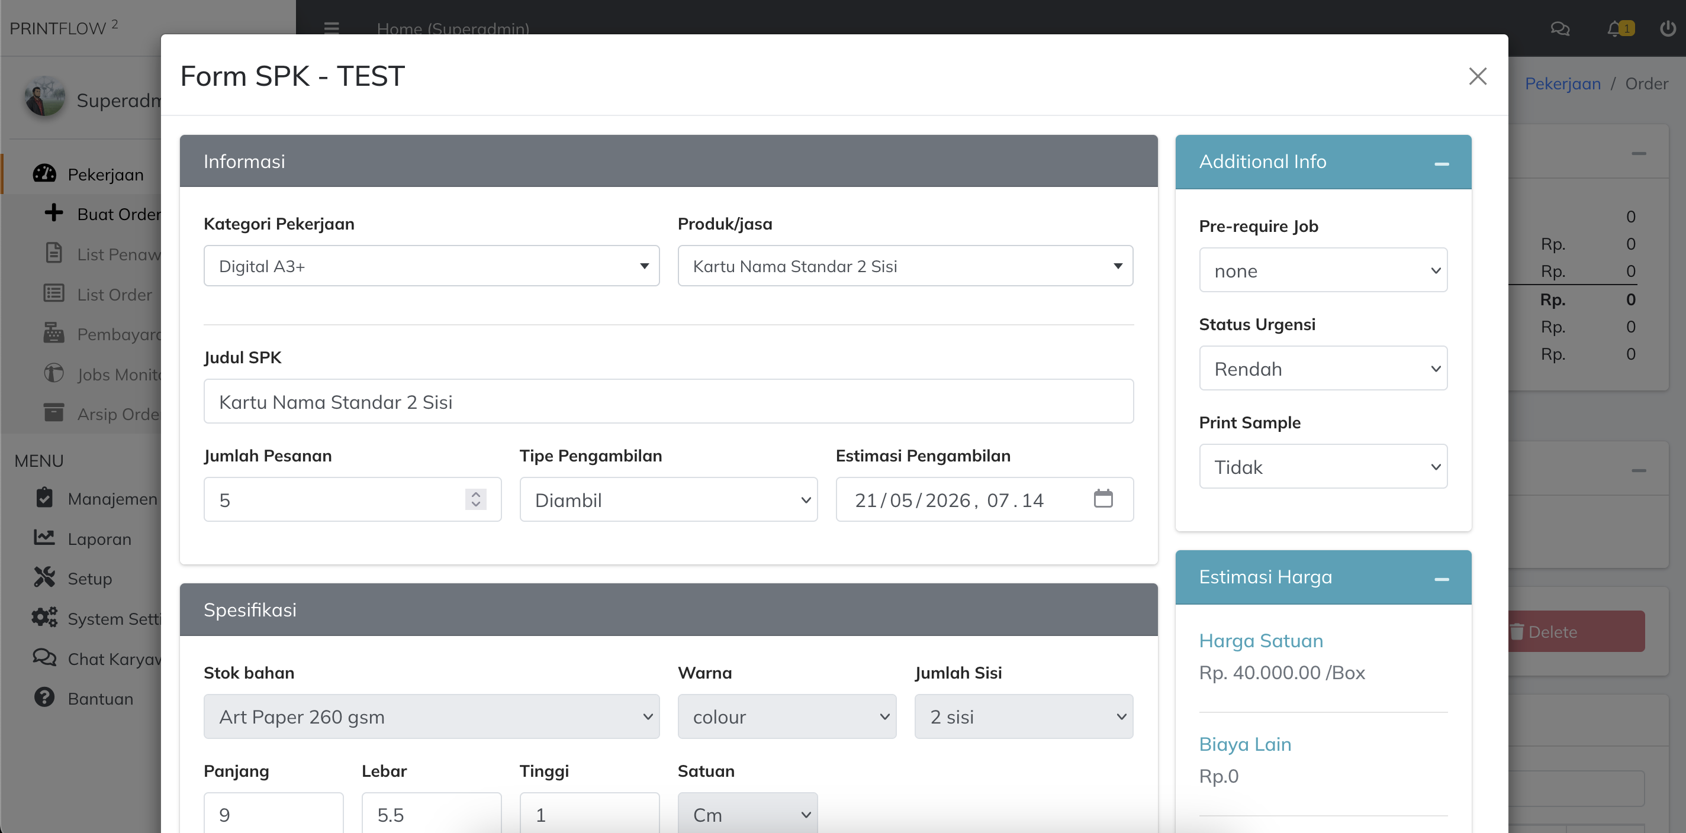Viewport: 1686px width, 833px height.
Task: Click the Estimasi Pengambilan date field
Action: tap(984, 499)
